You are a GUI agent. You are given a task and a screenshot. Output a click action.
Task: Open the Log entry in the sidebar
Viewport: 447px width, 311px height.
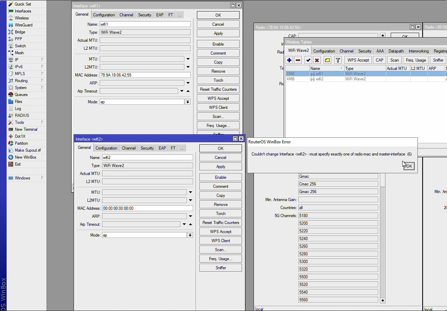[x=18, y=109]
